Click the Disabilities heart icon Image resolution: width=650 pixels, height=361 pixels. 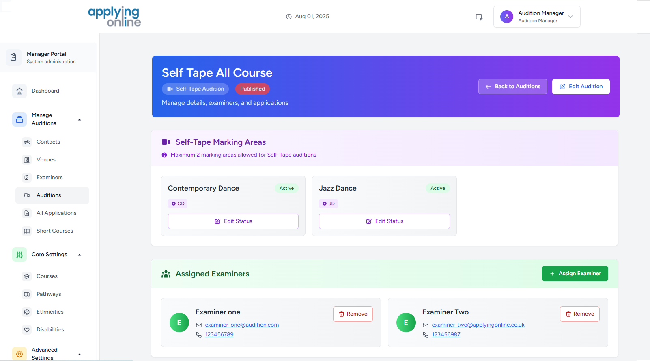point(27,330)
